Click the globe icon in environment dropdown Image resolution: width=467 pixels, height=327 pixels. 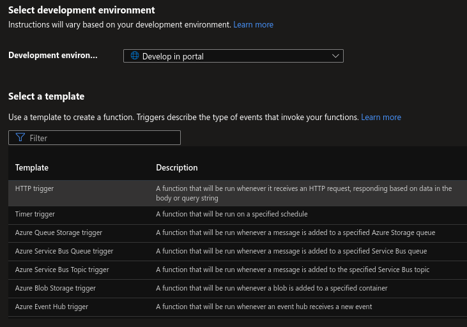pyautogui.click(x=135, y=56)
